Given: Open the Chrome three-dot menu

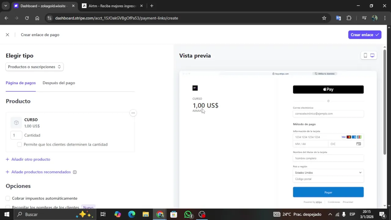Looking at the screenshot, I should click(385, 18).
